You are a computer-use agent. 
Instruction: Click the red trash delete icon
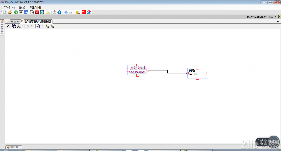37,12
